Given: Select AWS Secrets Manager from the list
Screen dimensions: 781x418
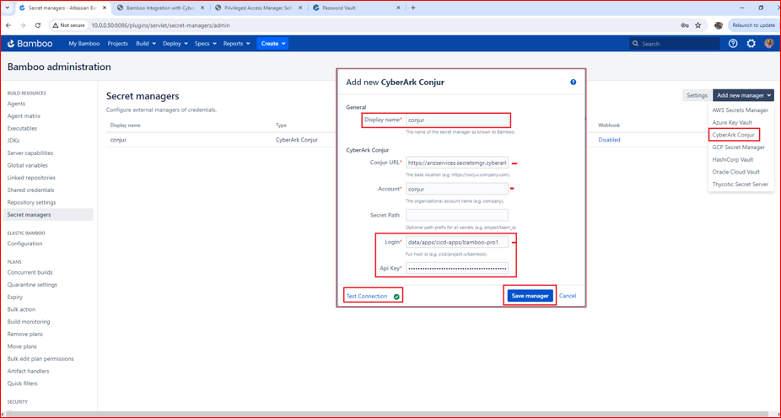Looking at the screenshot, I should [741, 110].
